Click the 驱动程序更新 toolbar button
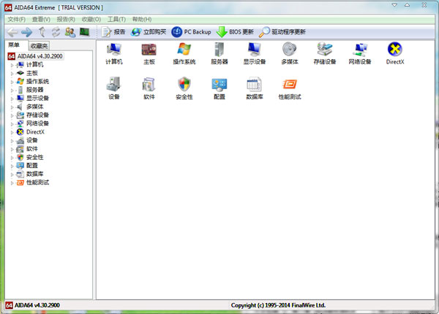 point(282,32)
